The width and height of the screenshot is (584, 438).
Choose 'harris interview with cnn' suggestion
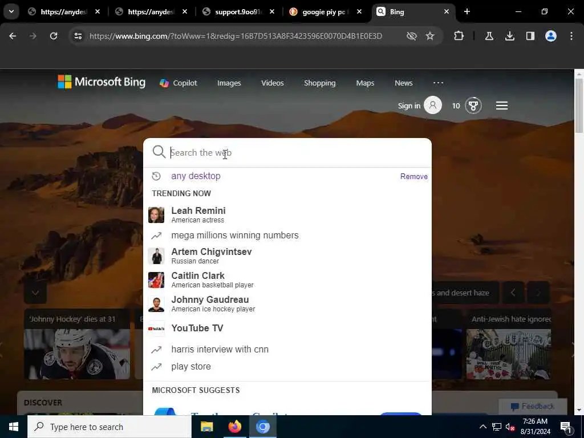[x=287, y=350]
